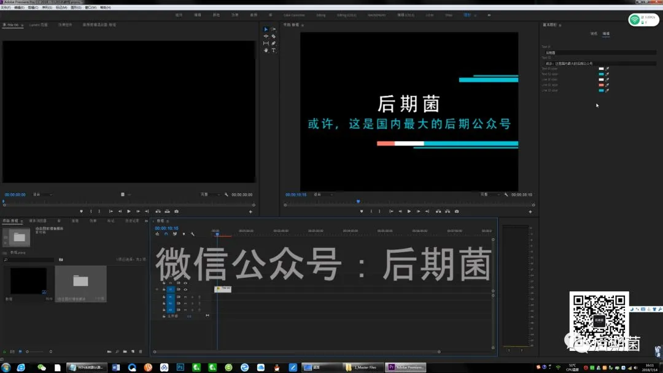The width and height of the screenshot is (663, 373).
Task: Click Insert button in Source monitor
Action: (x=158, y=211)
